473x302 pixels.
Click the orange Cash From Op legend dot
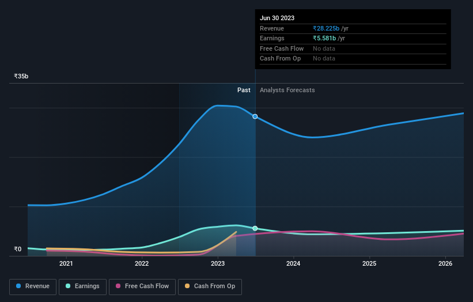[x=187, y=286]
